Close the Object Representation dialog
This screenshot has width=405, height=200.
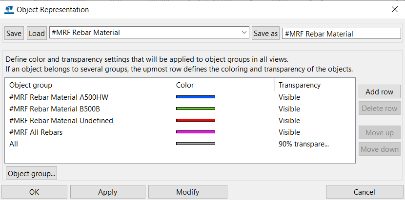[394, 10]
